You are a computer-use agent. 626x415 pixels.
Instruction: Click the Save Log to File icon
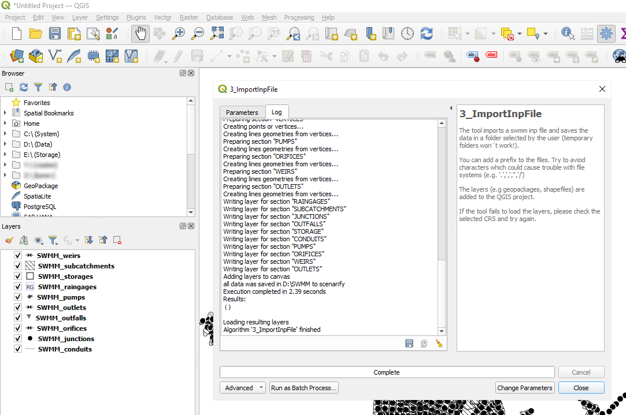tap(409, 343)
